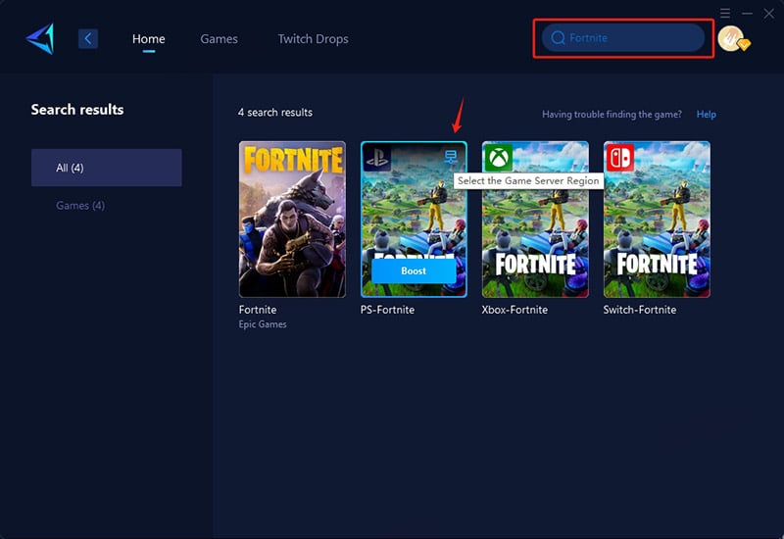Screen dimensions: 784x539
Task: Select the All (4) filter
Action: click(107, 168)
